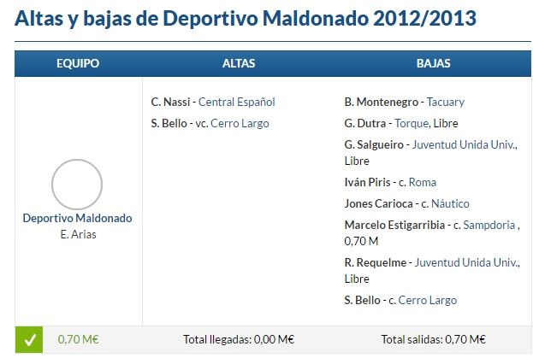
Task: Click the EQUIPO column header
Action: (x=78, y=63)
